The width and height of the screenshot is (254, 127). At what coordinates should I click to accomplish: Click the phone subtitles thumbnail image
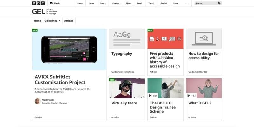pos(69,50)
